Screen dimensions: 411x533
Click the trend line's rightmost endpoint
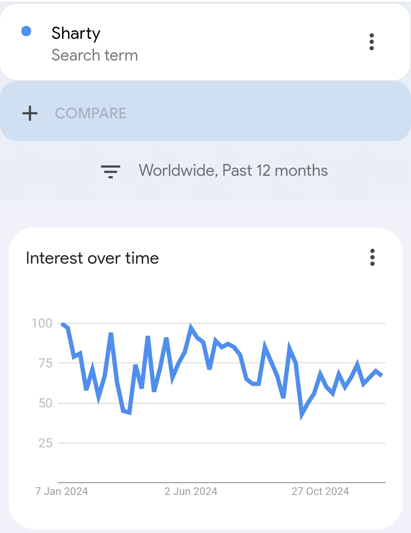click(381, 375)
